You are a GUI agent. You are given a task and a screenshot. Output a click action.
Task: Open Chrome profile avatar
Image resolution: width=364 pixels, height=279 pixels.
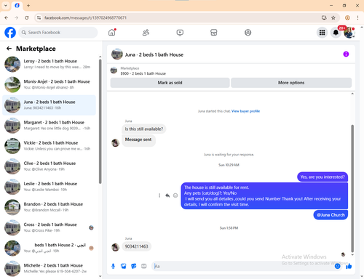click(347, 17)
